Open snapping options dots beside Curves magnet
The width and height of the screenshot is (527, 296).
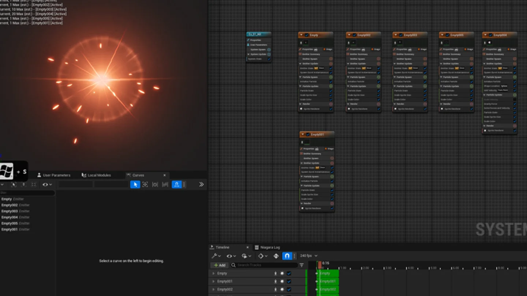click(x=184, y=185)
